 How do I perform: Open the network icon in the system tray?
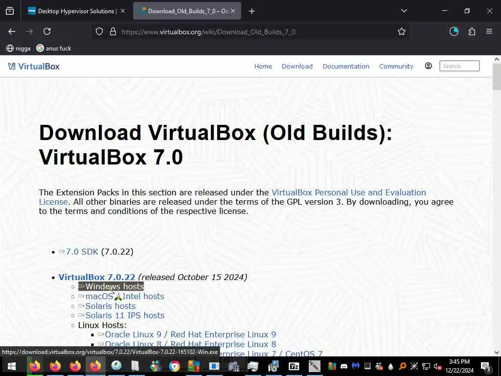tap(426, 366)
